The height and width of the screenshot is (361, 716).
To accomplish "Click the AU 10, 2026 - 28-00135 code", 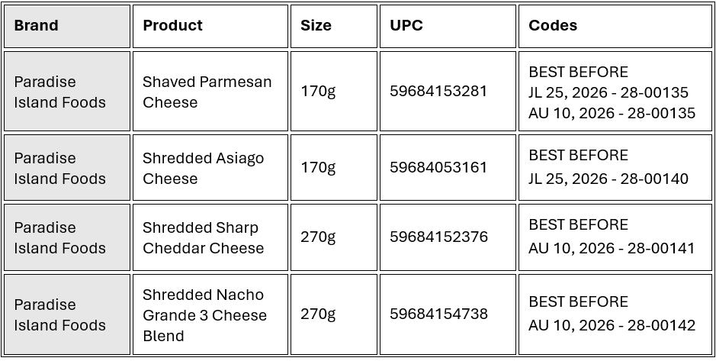I will pos(612,113).
